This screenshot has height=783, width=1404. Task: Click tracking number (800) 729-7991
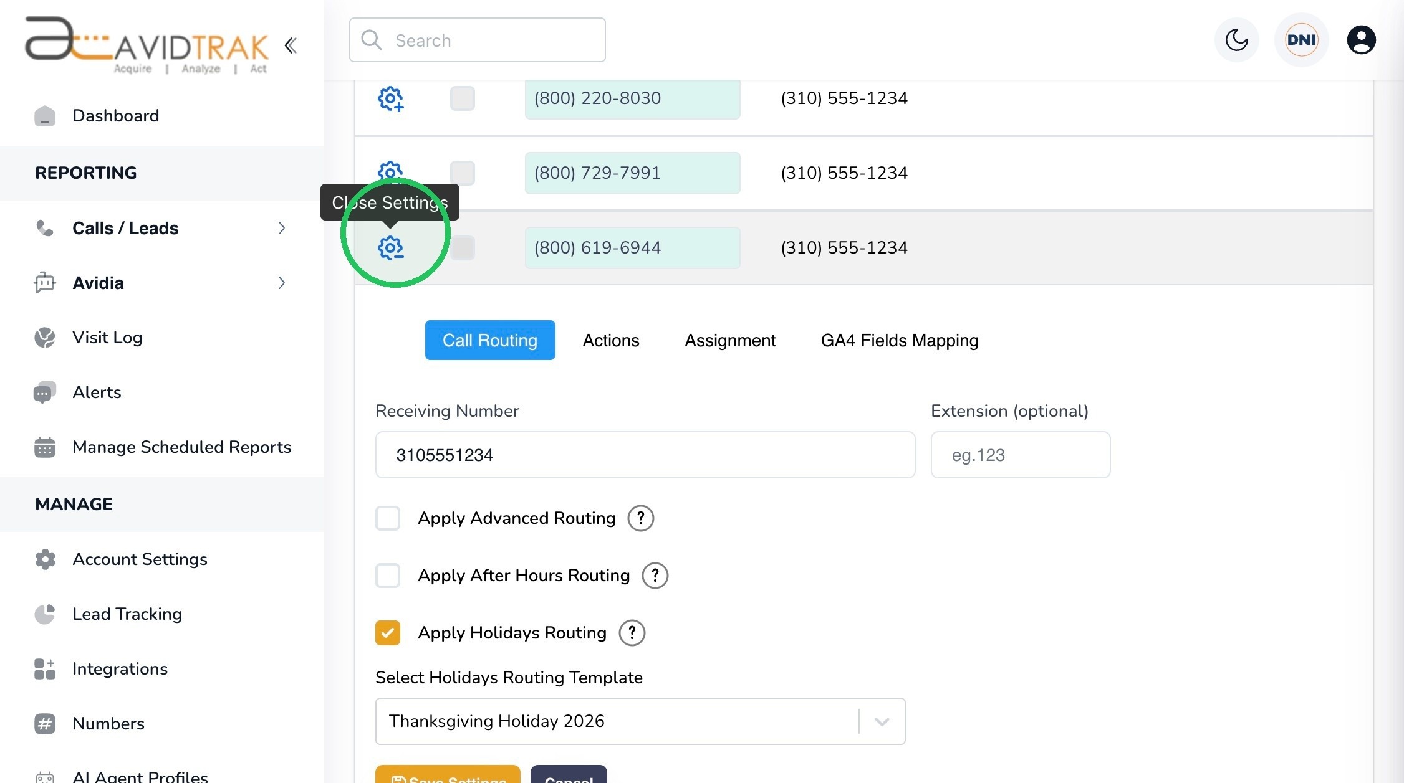[x=633, y=173]
